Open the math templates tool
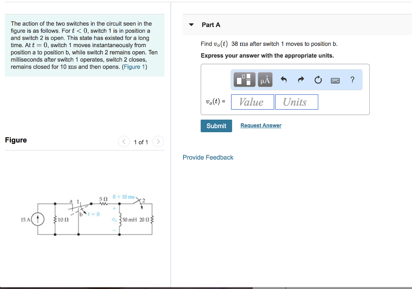This screenshot has height=289, width=412. pos(245,80)
